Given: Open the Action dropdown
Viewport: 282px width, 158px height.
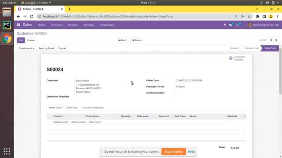Looking at the screenshot, I should pyautogui.click(x=137, y=40).
